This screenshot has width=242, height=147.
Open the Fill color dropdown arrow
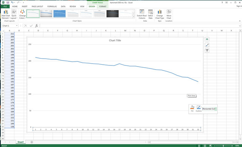click(x=194, y=107)
